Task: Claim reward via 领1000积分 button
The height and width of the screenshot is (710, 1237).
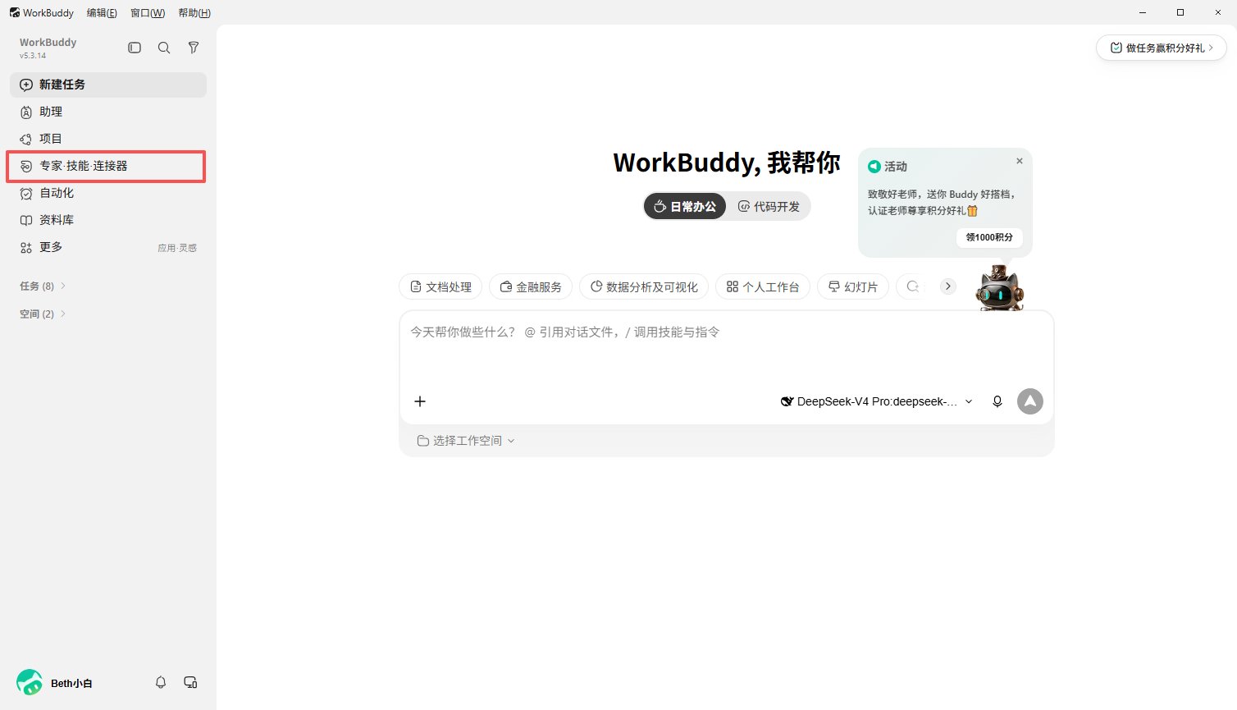Action: point(989,237)
